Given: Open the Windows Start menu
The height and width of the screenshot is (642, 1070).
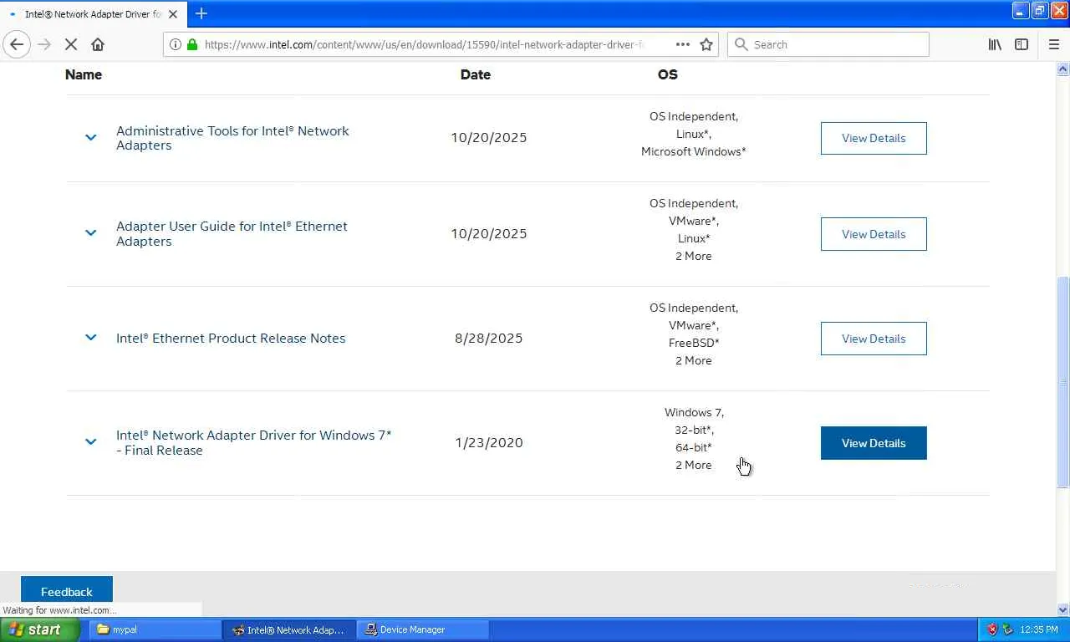Looking at the screenshot, I should [40, 629].
